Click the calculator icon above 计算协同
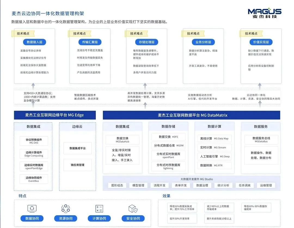The width and height of the screenshot is (294, 228). click(99, 208)
